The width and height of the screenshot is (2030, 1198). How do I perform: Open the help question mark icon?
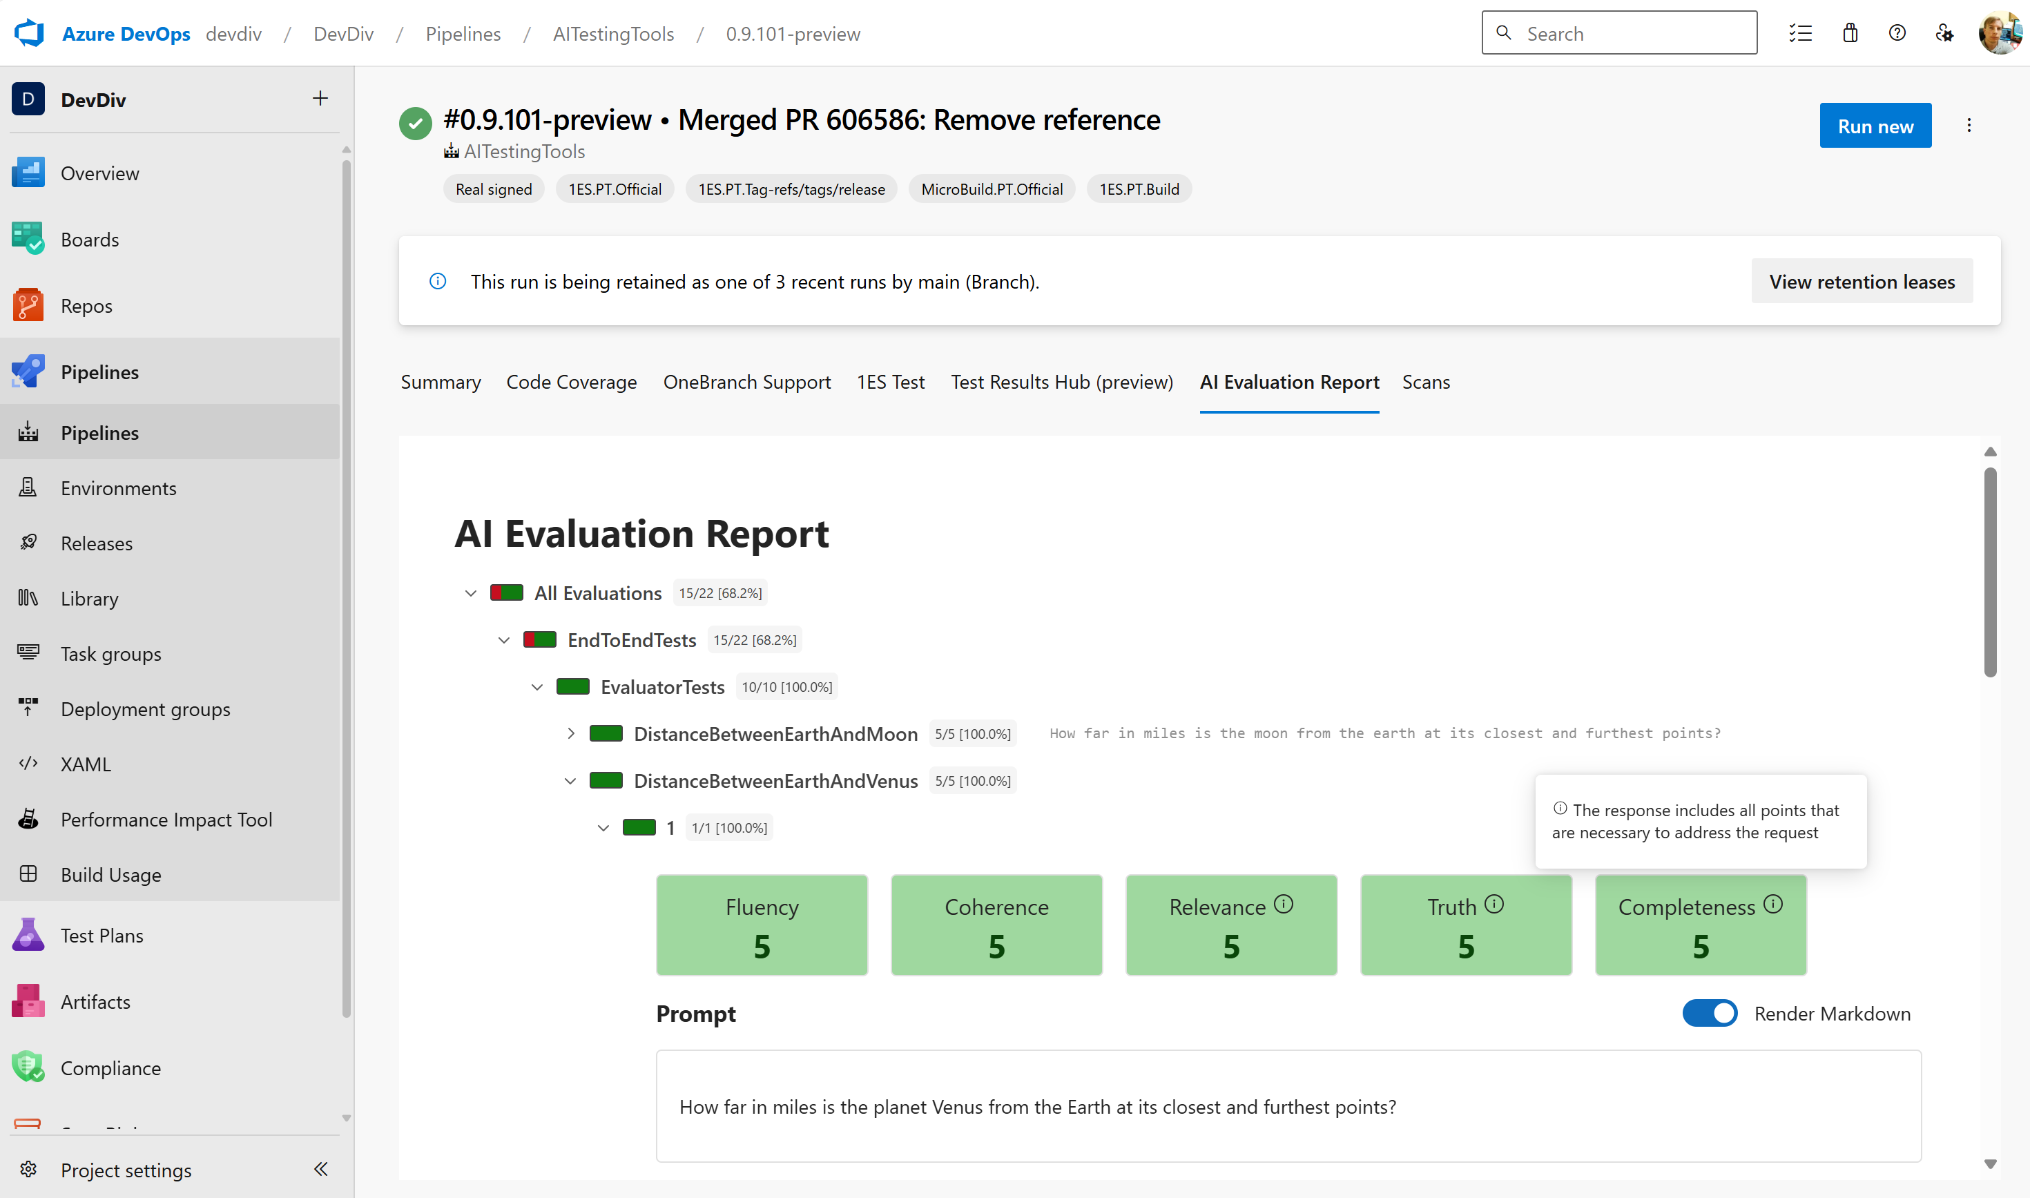pos(1897,33)
